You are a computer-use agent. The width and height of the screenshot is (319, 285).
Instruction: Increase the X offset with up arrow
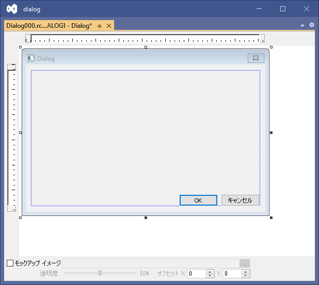coord(210,272)
